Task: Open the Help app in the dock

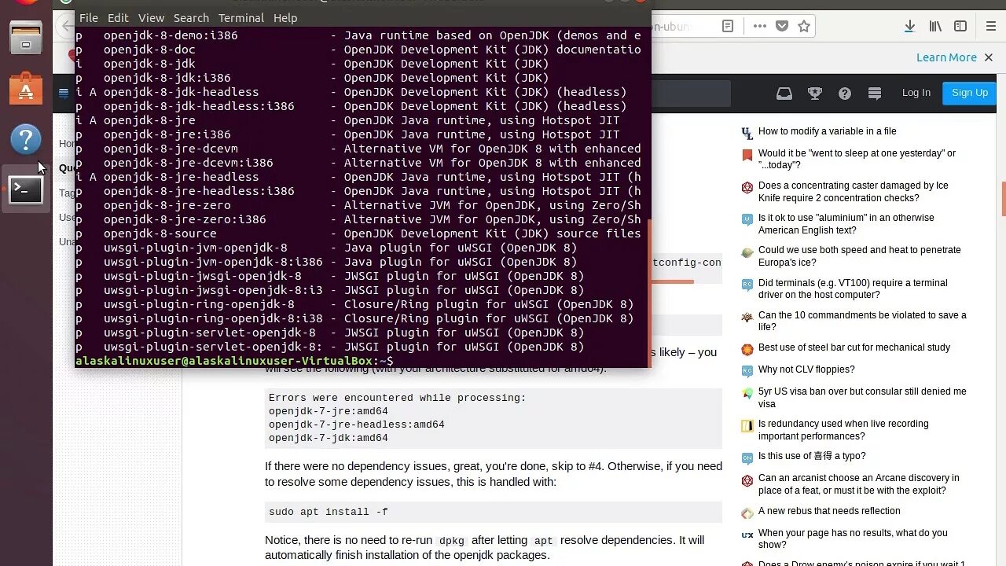Action: pyautogui.click(x=26, y=139)
